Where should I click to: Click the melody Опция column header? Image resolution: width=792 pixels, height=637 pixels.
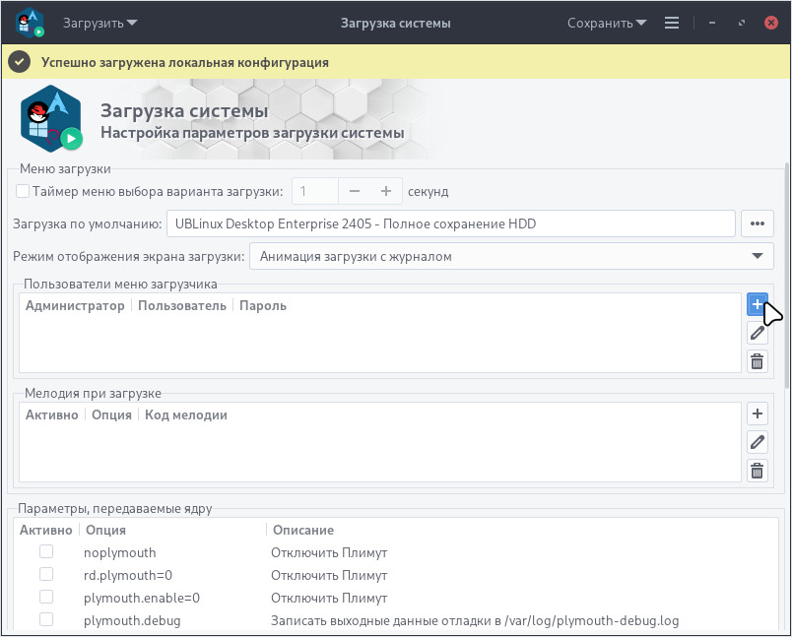coord(111,414)
